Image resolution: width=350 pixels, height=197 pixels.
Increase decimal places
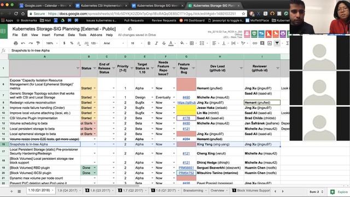pyautogui.click(x=86, y=43)
